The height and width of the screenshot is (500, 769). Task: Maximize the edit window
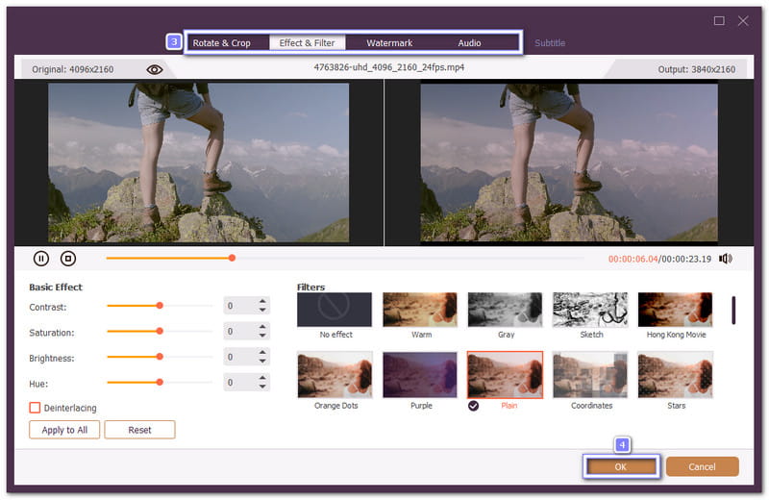click(x=719, y=20)
